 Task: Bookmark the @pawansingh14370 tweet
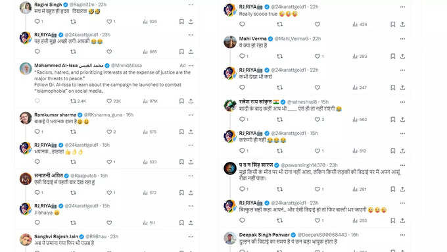coord(393,189)
